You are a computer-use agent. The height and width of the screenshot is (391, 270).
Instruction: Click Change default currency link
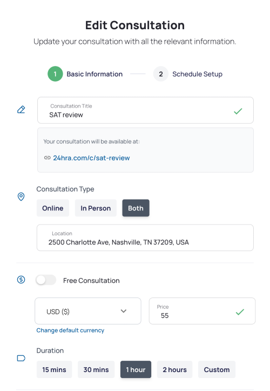(70, 330)
